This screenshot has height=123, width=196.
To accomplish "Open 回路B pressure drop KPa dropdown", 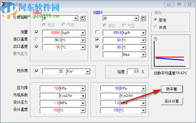I will click(x=143, y=89).
